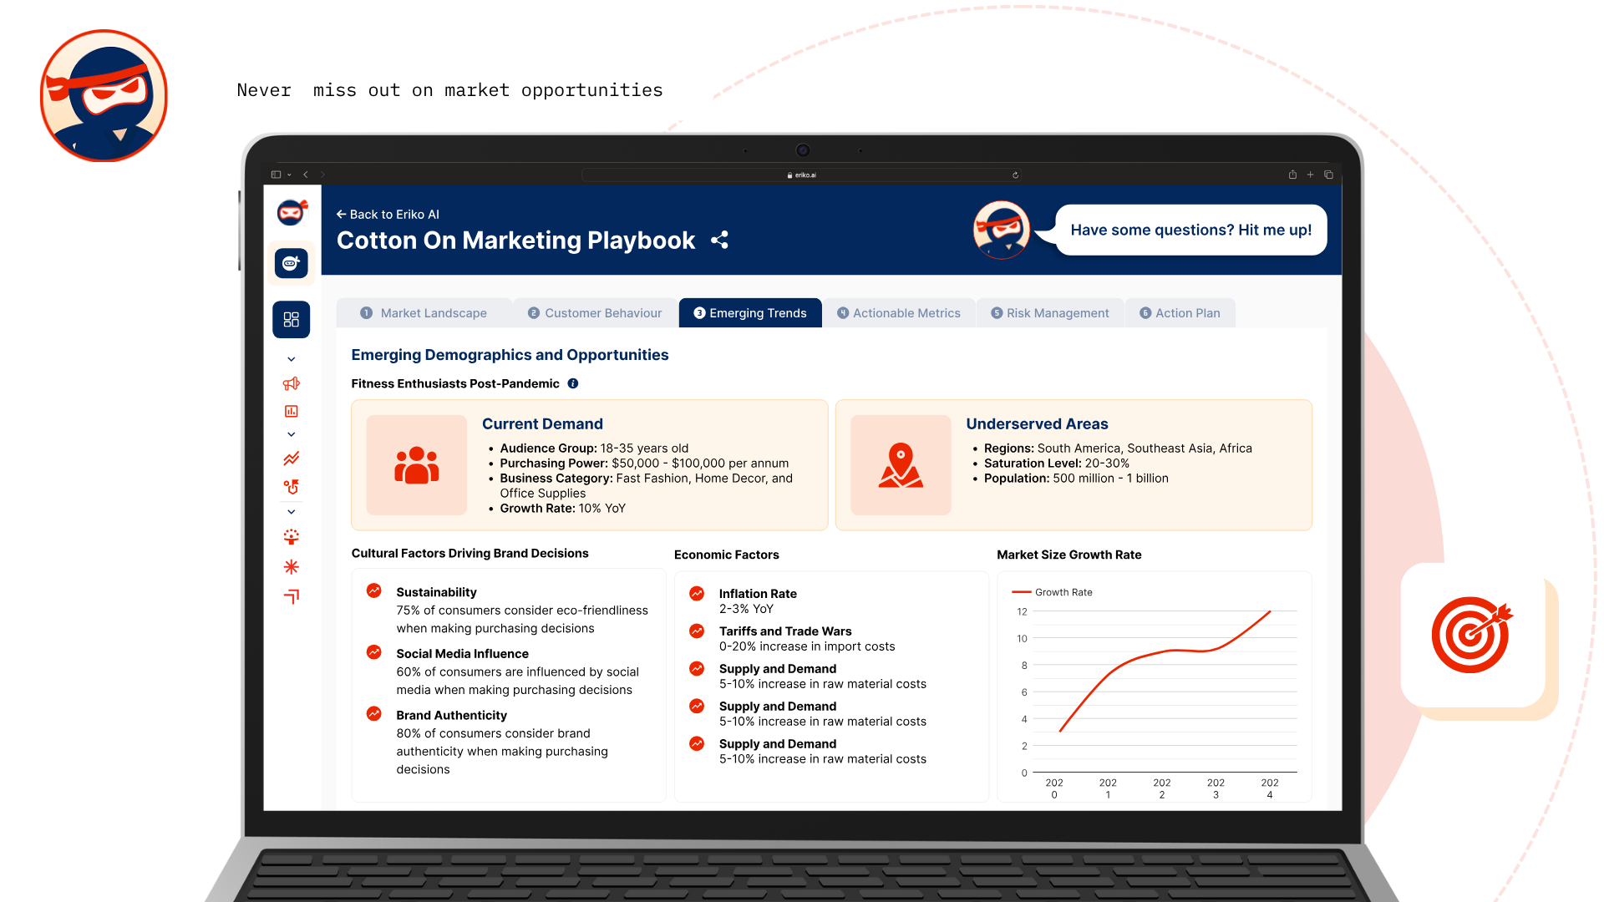Image resolution: width=1604 pixels, height=902 pixels.
Task: Share the Cotton On Marketing Playbook
Action: pyautogui.click(x=719, y=241)
